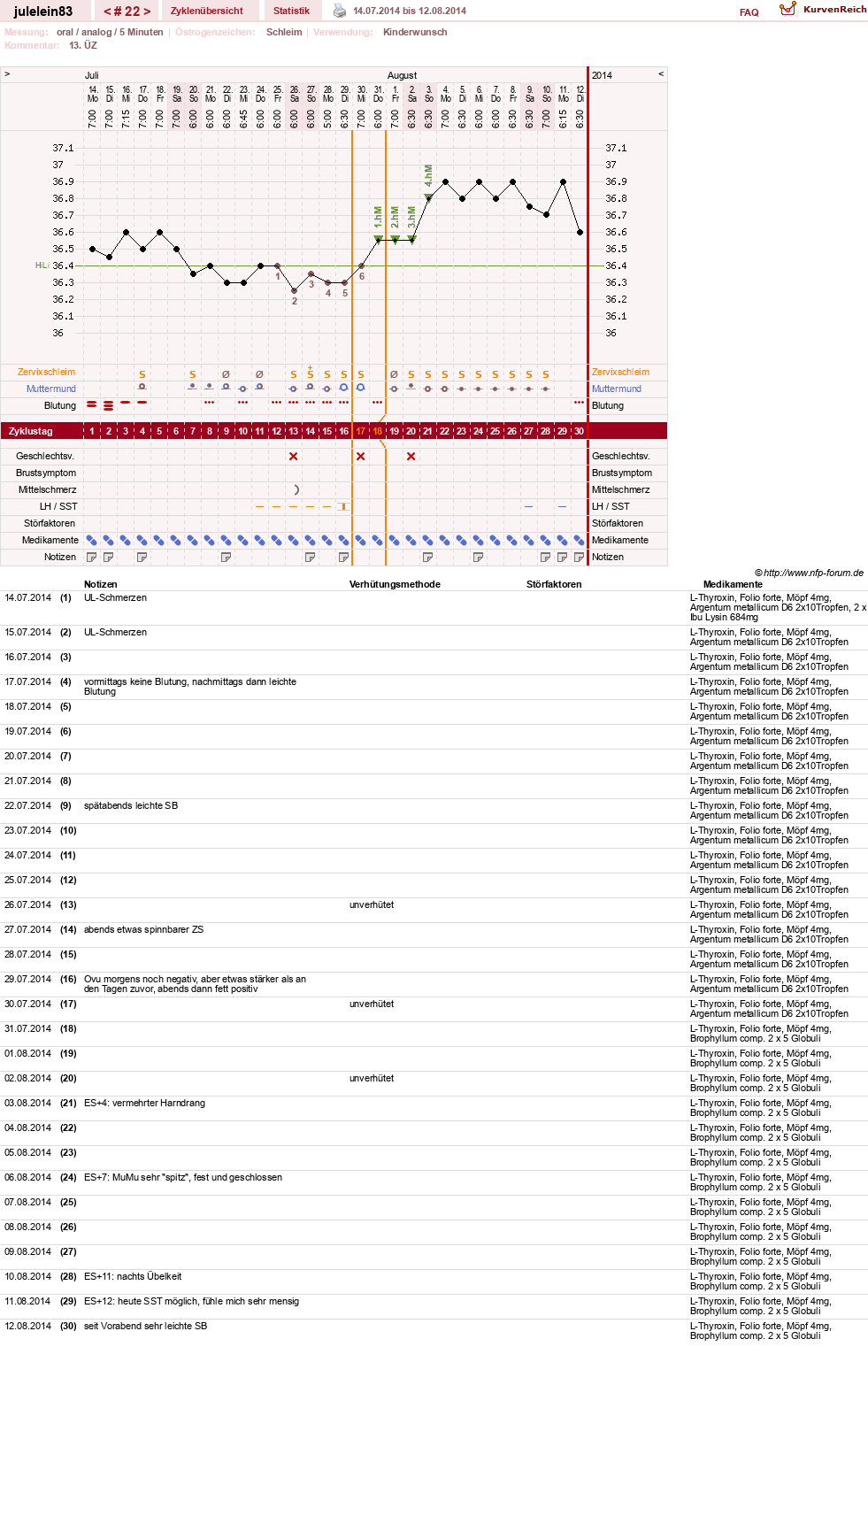Click the date '29.07.2014' in the notes table
Viewport: 868px width, 1516px height.
(27, 979)
